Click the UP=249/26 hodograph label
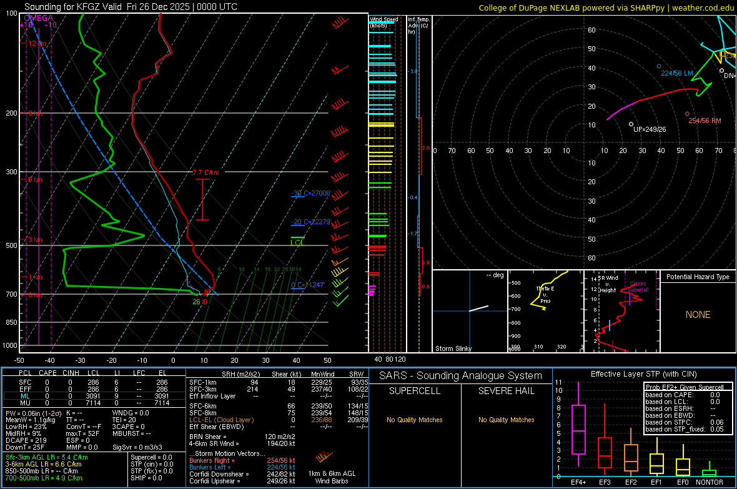Screen dimensions: 737x489 650,129
